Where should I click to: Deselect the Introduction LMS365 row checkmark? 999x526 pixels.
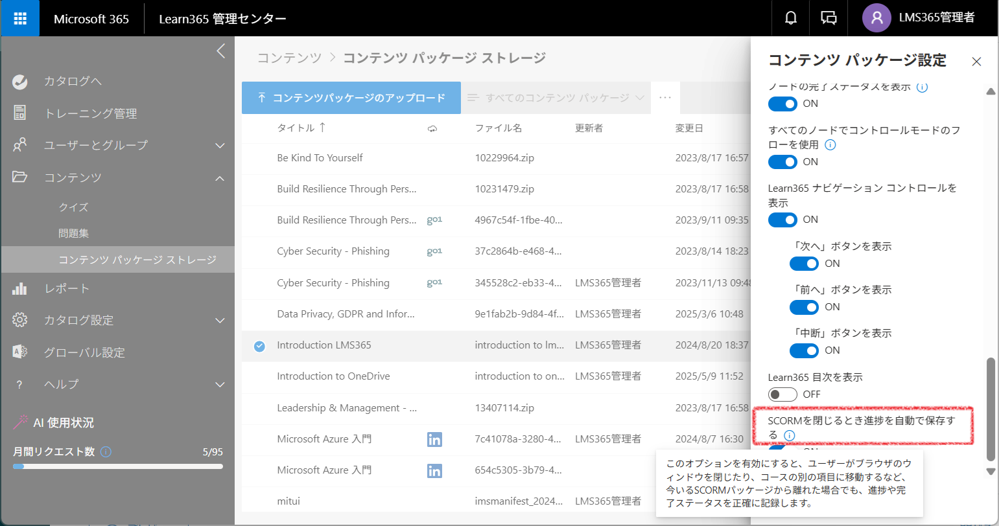click(259, 346)
